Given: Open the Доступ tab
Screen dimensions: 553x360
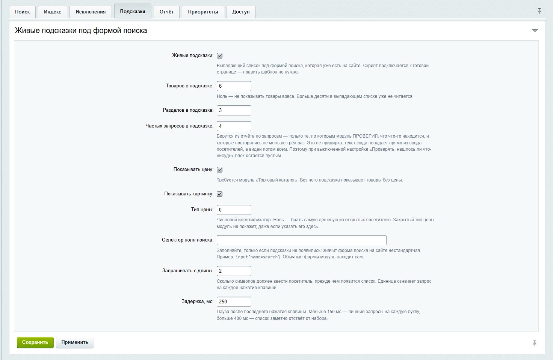Looking at the screenshot, I should pos(241,12).
